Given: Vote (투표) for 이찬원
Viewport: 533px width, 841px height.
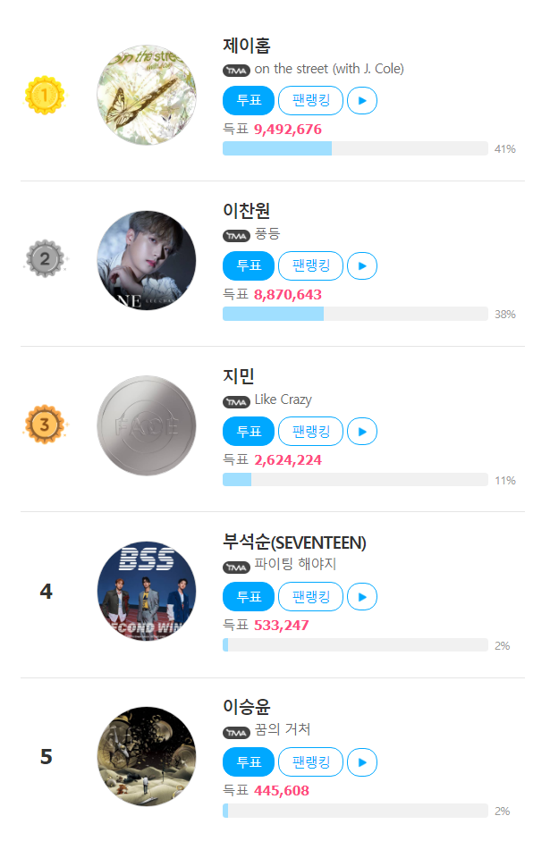Looking at the screenshot, I should tap(249, 265).
